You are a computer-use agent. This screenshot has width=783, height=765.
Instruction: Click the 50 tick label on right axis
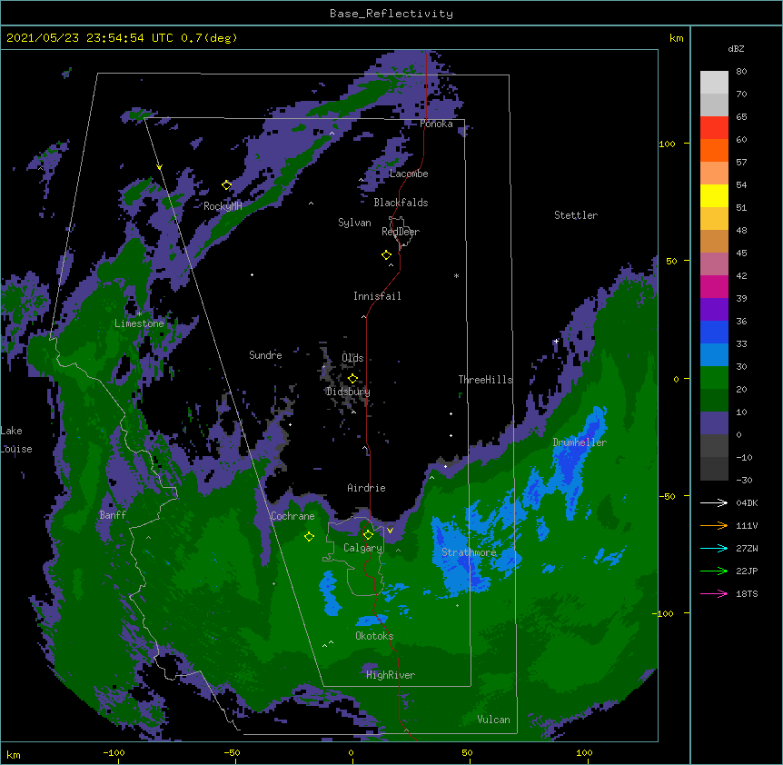pyautogui.click(x=671, y=261)
